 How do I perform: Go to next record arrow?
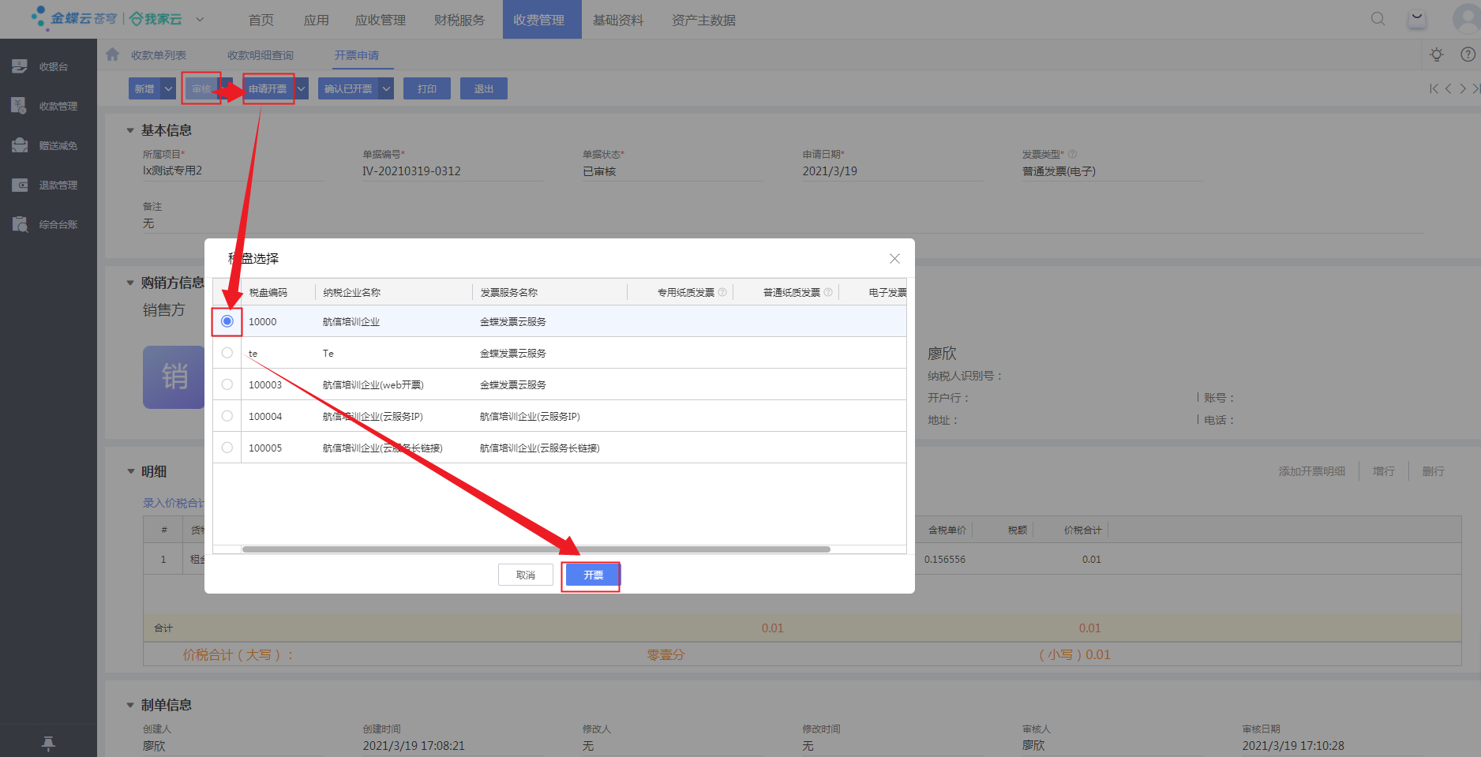tap(1463, 89)
